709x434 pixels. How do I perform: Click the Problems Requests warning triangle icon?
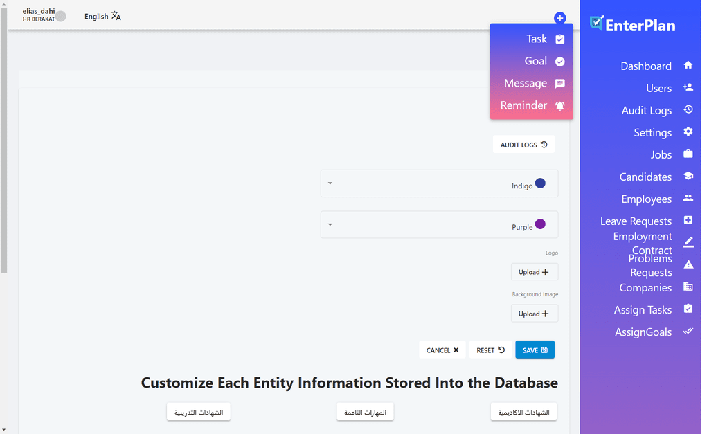pos(688,264)
